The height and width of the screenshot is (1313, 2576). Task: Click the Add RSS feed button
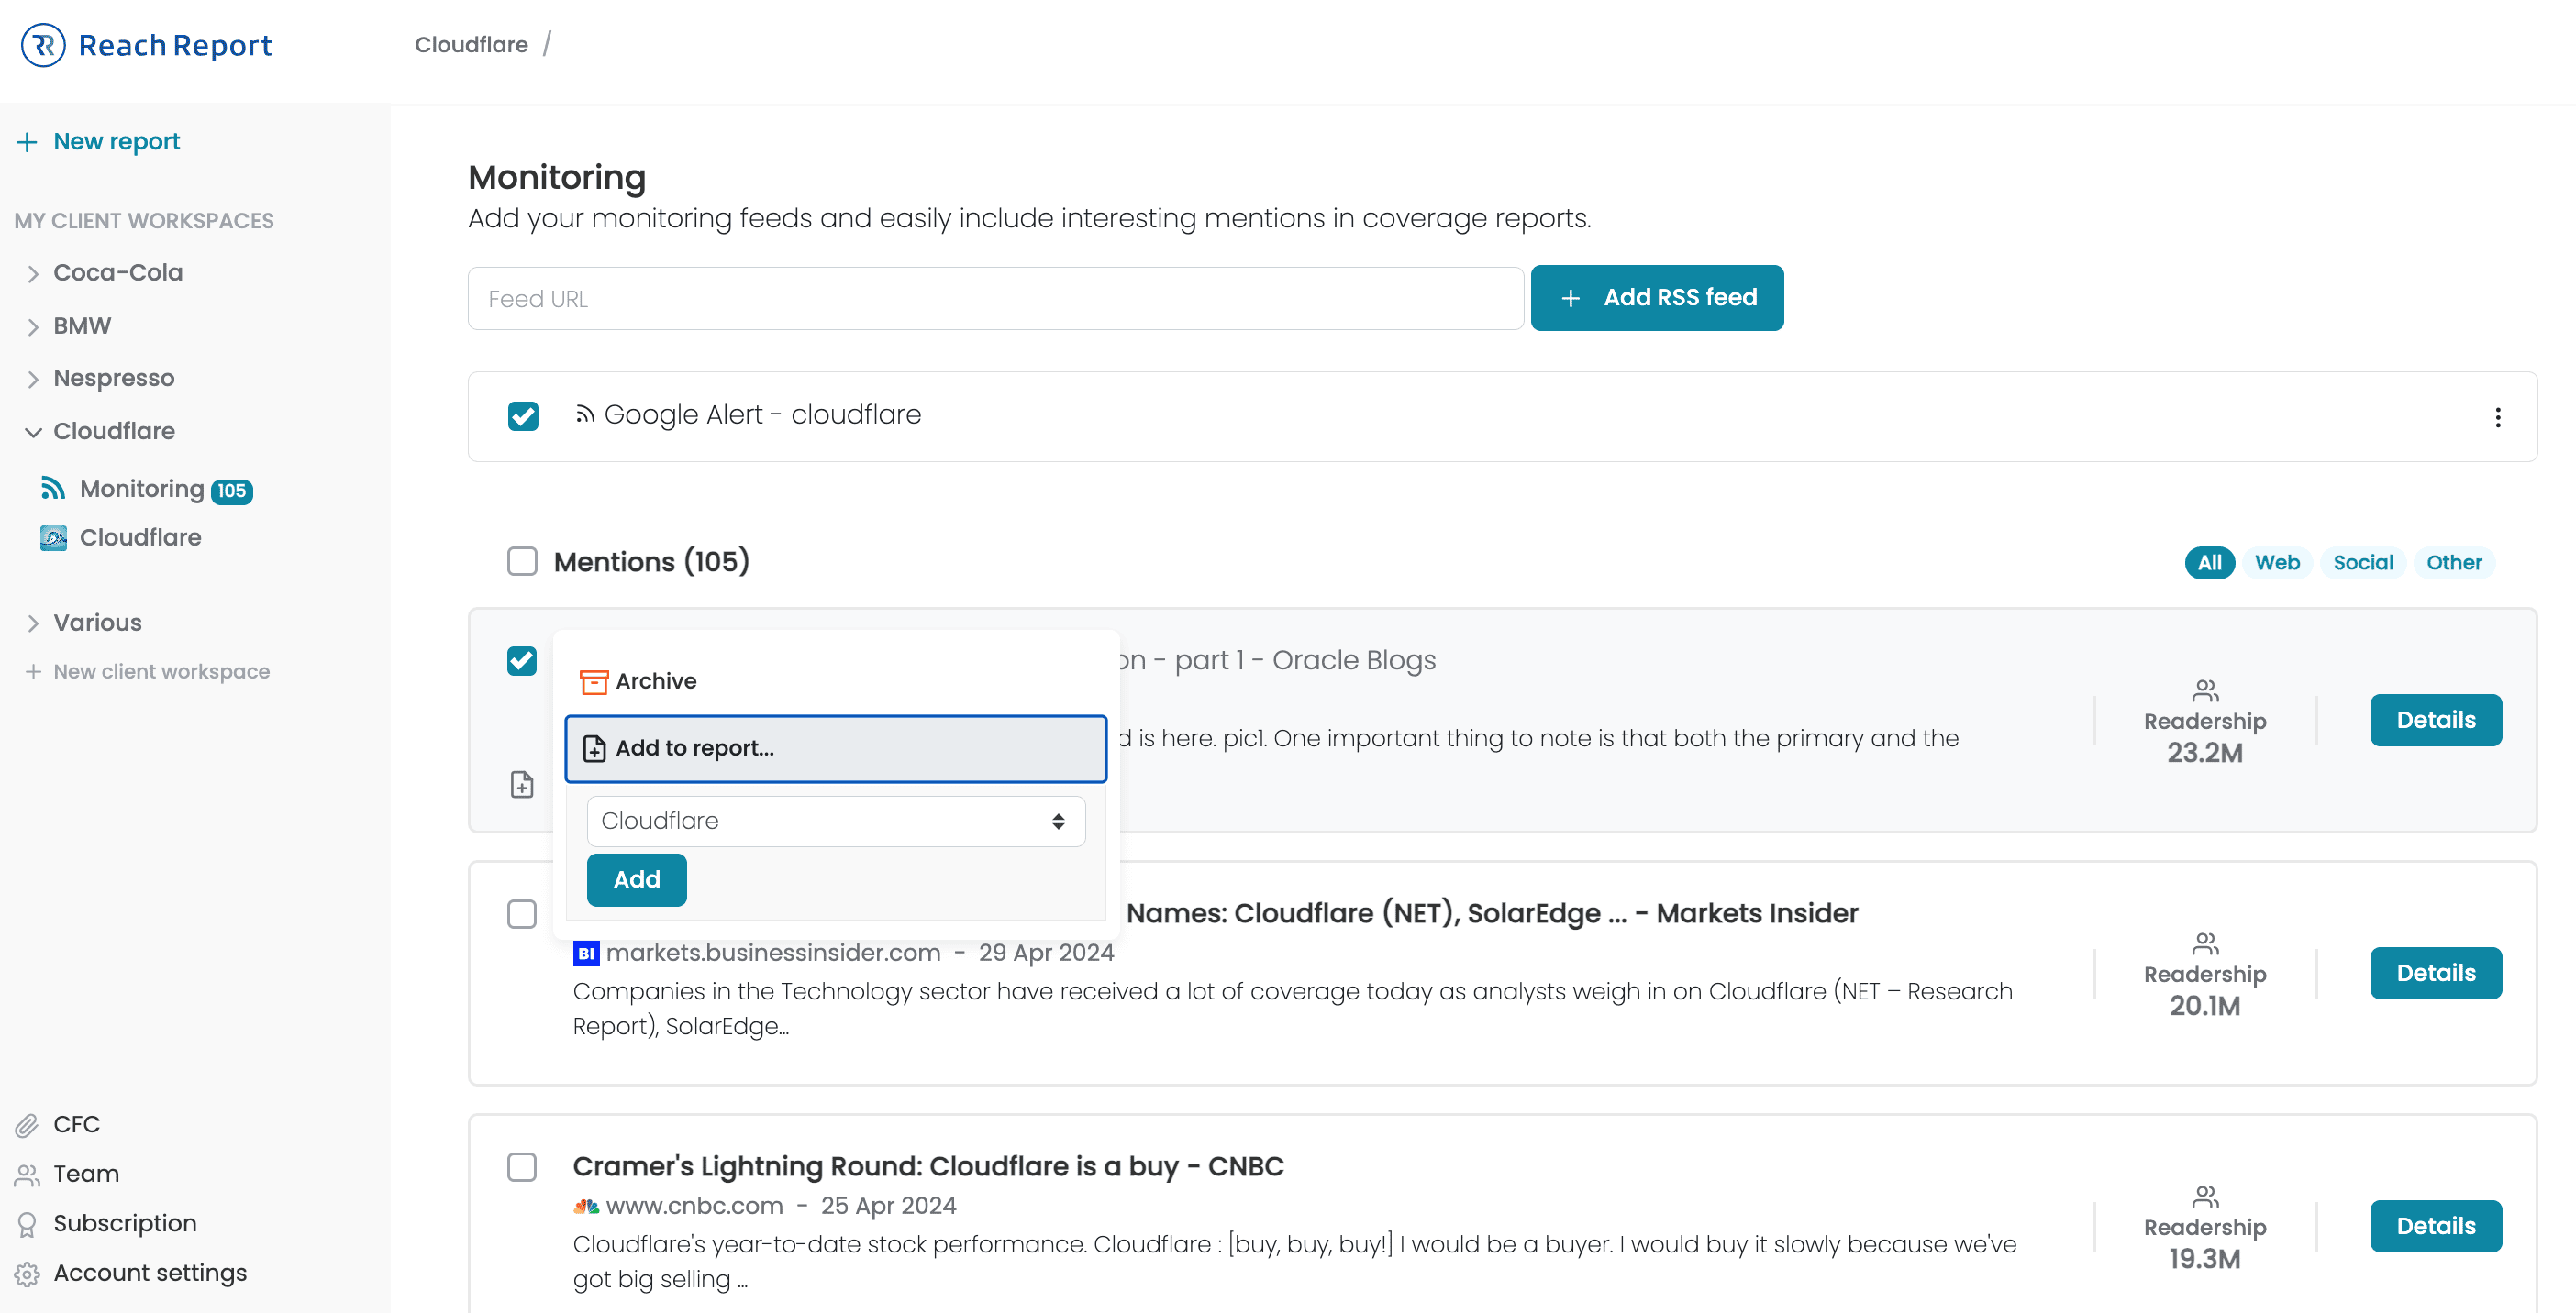point(1657,298)
